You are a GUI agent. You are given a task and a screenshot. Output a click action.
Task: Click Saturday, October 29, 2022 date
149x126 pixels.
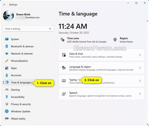[x=74, y=33]
